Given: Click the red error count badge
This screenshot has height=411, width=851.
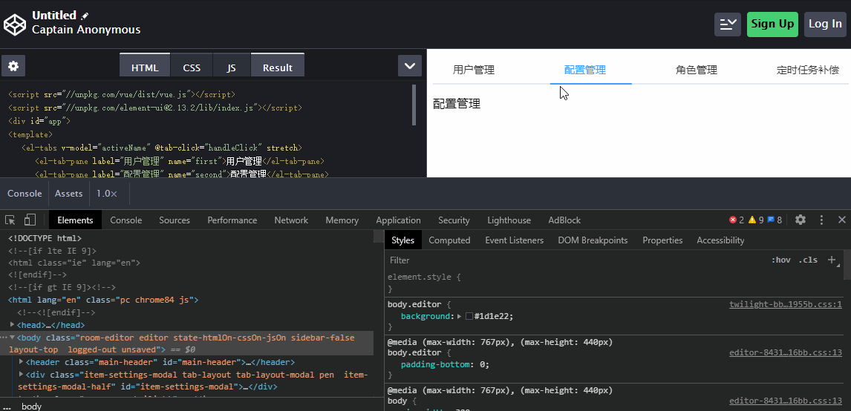Looking at the screenshot, I should coord(737,220).
